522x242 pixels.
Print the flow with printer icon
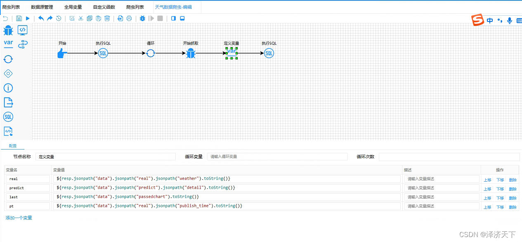(x=129, y=19)
